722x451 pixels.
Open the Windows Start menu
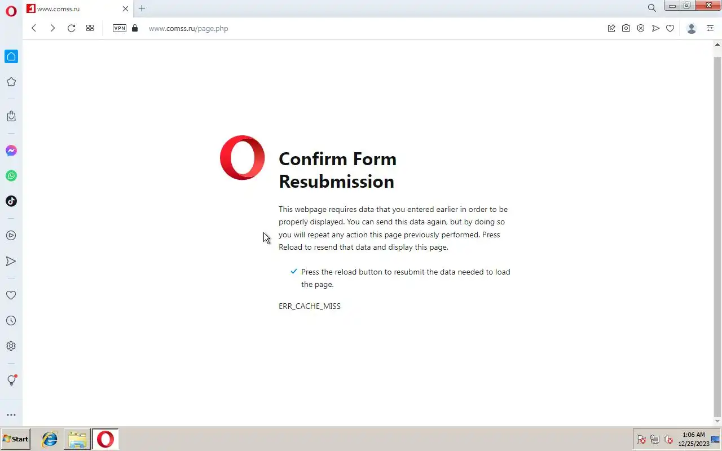(16, 439)
